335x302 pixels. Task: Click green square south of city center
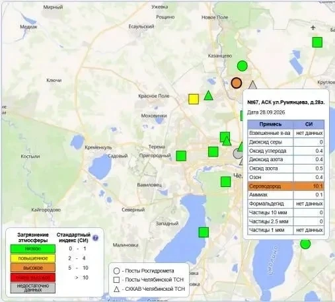click(x=226, y=182)
